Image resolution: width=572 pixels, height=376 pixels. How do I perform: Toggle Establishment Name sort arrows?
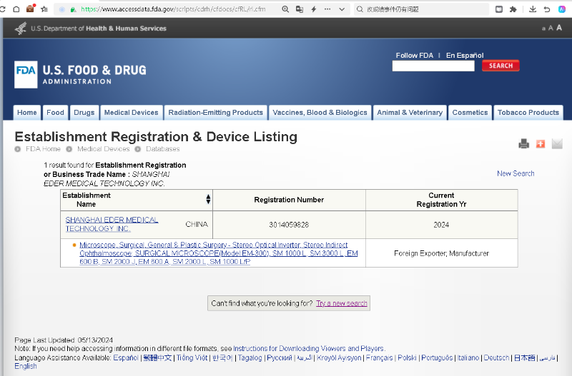(208, 199)
